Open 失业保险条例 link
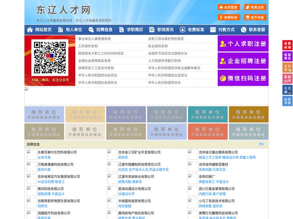This screenshot has width=293, height=219. 158,46
